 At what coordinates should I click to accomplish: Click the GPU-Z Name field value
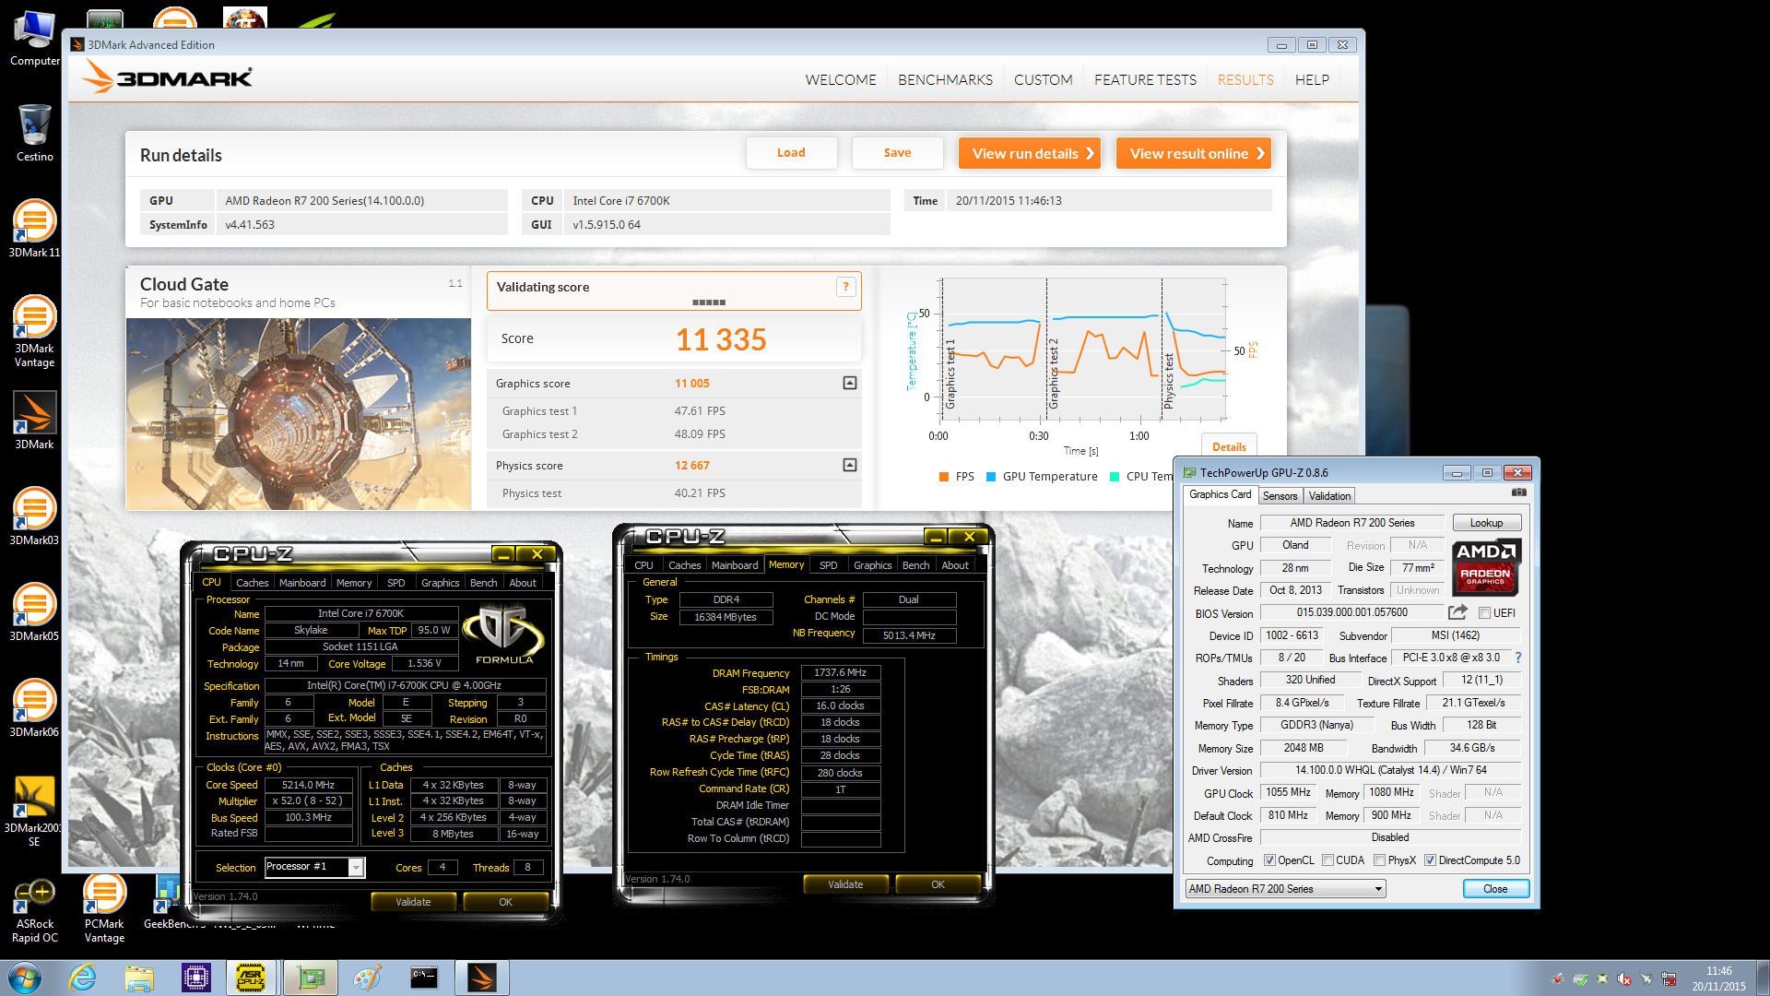pos(1351,523)
